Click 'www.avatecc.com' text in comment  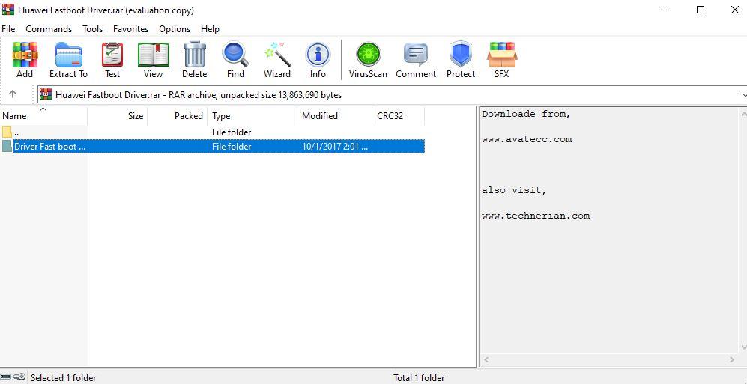[x=527, y=139]
